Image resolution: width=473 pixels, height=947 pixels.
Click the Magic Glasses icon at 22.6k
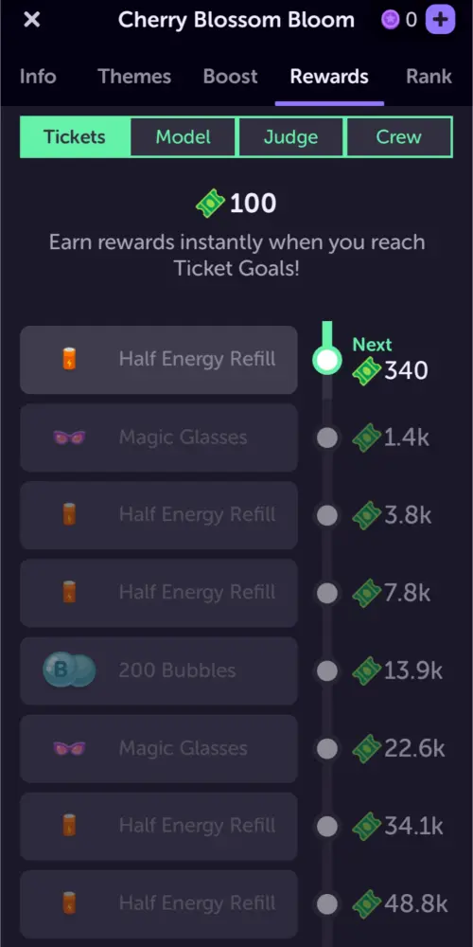(x=69, y=749)
